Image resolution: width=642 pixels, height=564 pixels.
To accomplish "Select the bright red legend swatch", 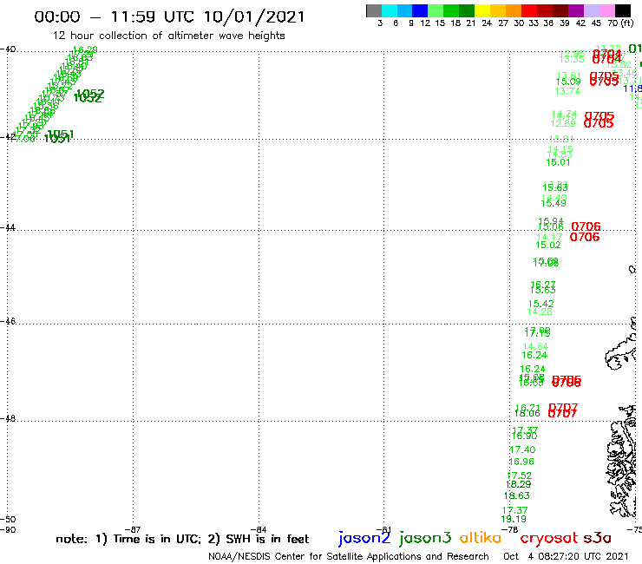I will [x=529, y=10].
